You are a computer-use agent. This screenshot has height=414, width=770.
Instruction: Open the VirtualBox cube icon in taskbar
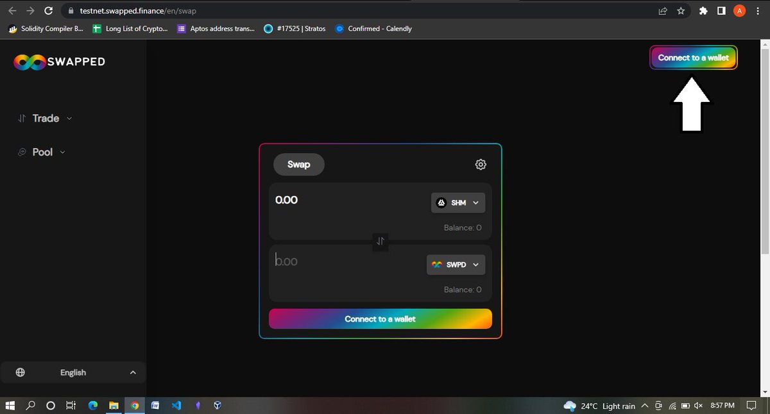coord(218,406)
